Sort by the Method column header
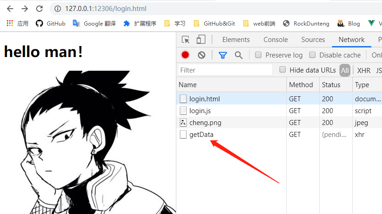Screen dimensions: 382x214 click(303, 85)
